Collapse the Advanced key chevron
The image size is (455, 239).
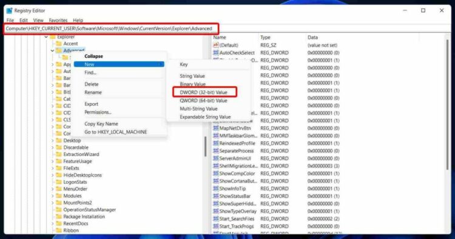tap(52, 50)
